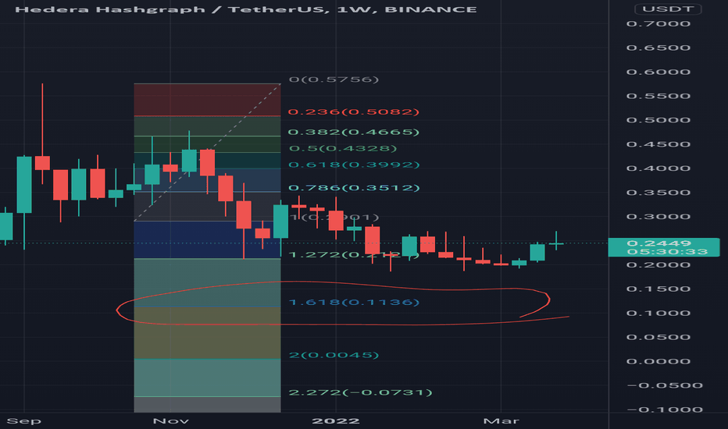Click the Fibonacci label 0.236(0.5082)

353,112
